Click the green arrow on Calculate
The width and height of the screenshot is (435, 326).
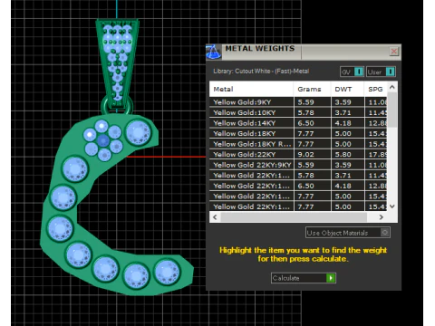tap(331, 278)
